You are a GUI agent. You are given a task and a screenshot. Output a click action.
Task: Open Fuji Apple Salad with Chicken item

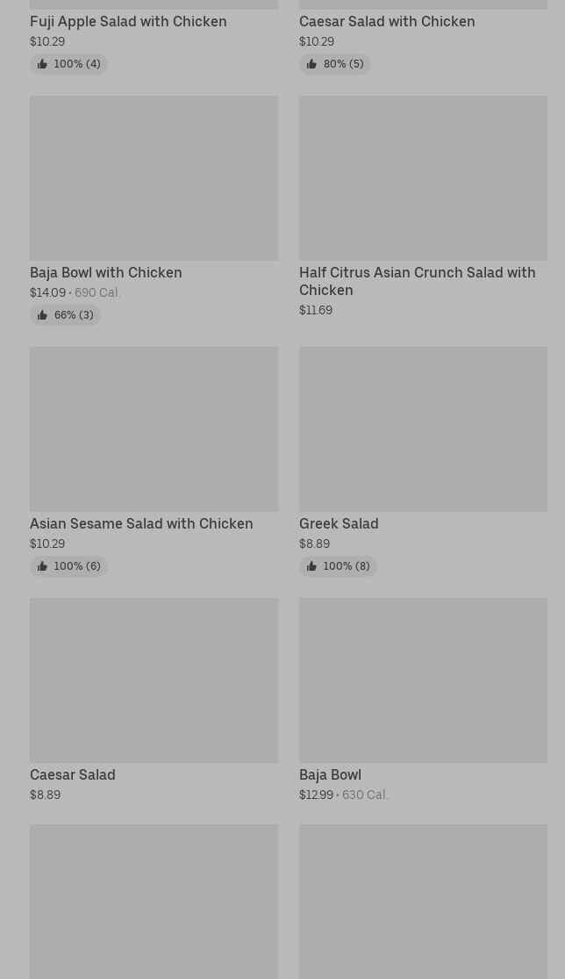[128, 21]
